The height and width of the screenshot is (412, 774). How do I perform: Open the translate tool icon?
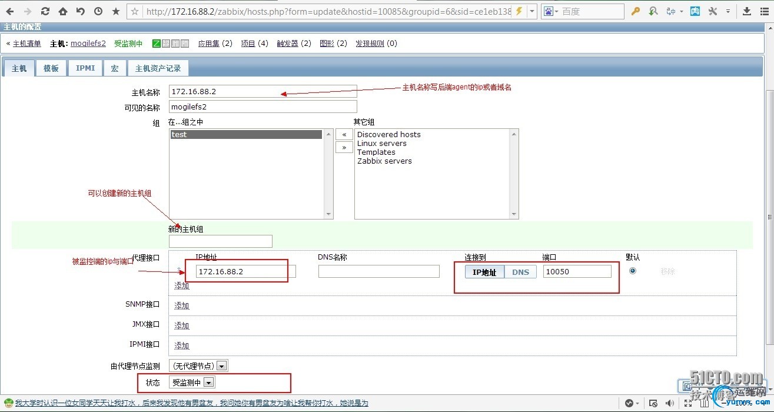coord(671,11)
